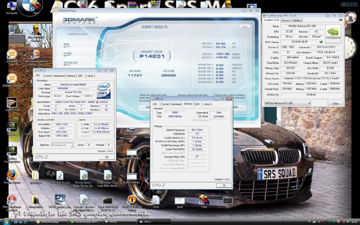This screenshot has height=225, width=360.
Task: Click the sidebar clock gadget
Action: [x=350, y=48]
